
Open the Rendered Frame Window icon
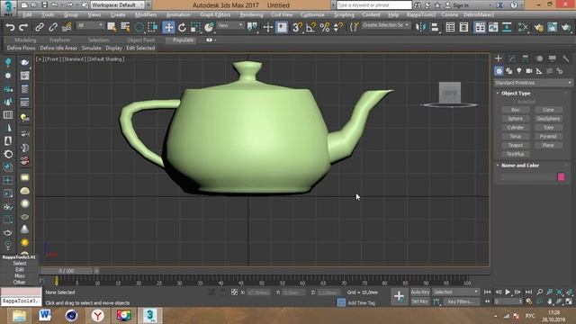[x=552, y=27]
